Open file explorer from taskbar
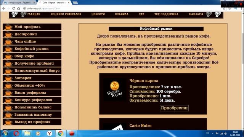This screenshot has height=137, width=244. (x=27, y=134)
